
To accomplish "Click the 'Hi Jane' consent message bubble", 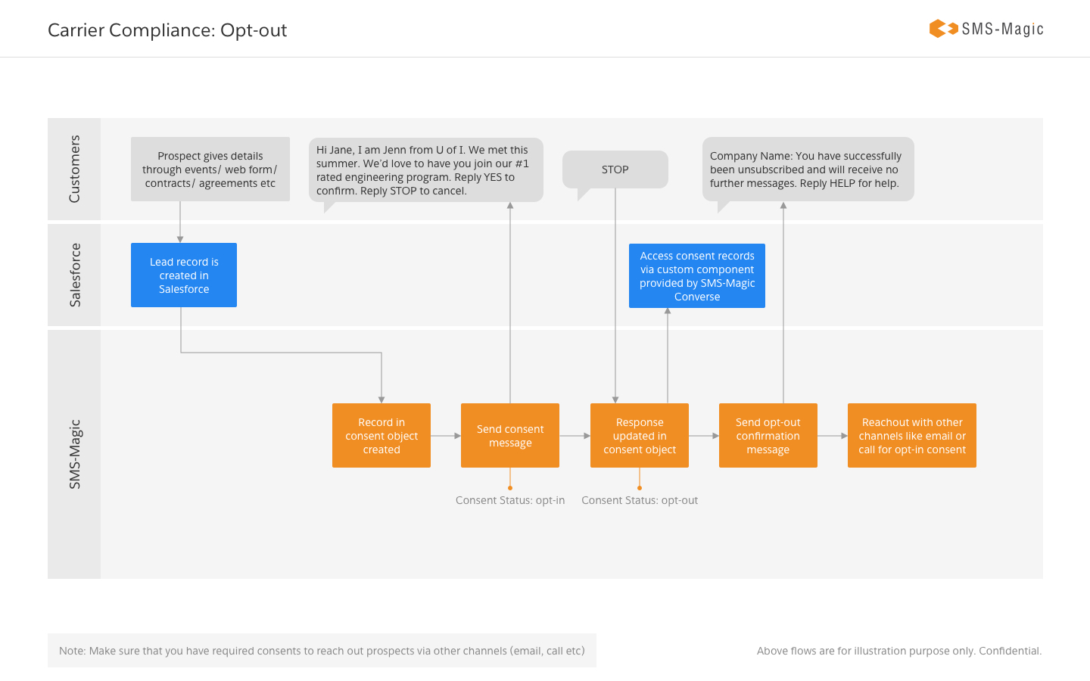I will point(426,170).
